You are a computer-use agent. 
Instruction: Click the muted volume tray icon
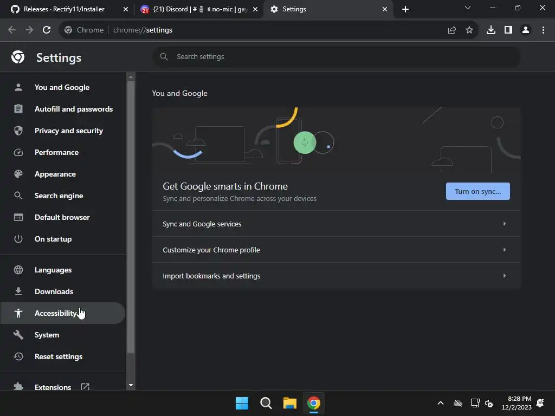tap(489, 403)
